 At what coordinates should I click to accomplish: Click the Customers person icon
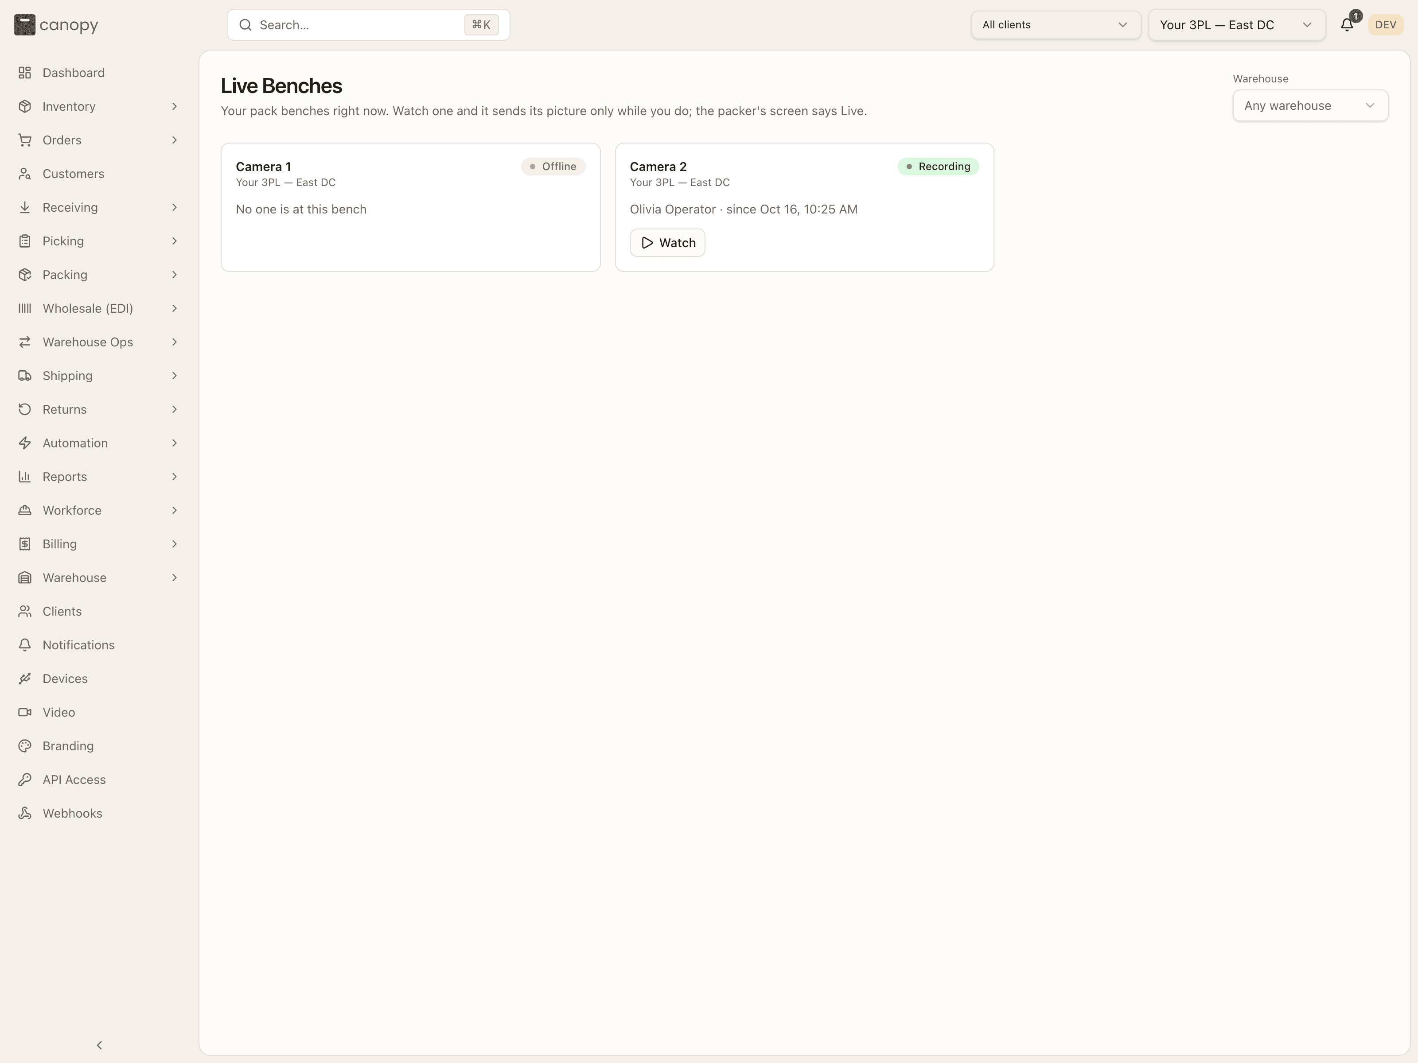(x=25, y=174)
